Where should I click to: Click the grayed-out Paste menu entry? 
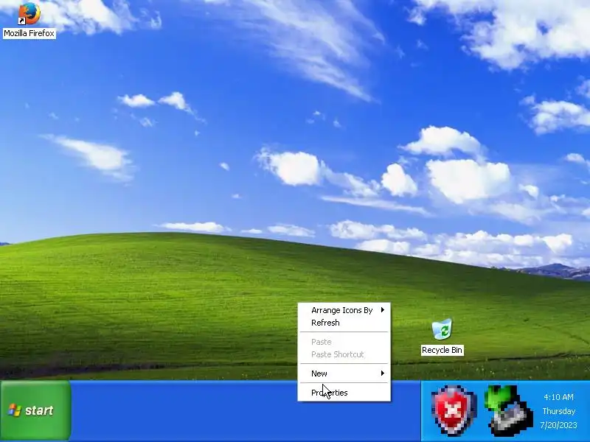(x=344, y=342)
